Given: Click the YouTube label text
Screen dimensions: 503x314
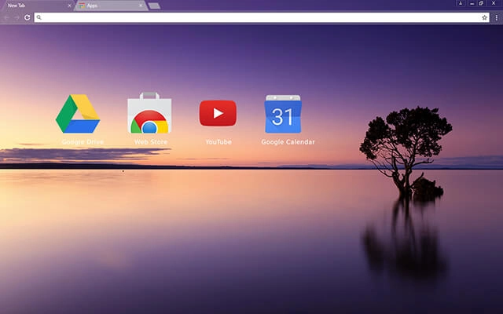Looking at the screenshot, I should [x=218, y=142].
